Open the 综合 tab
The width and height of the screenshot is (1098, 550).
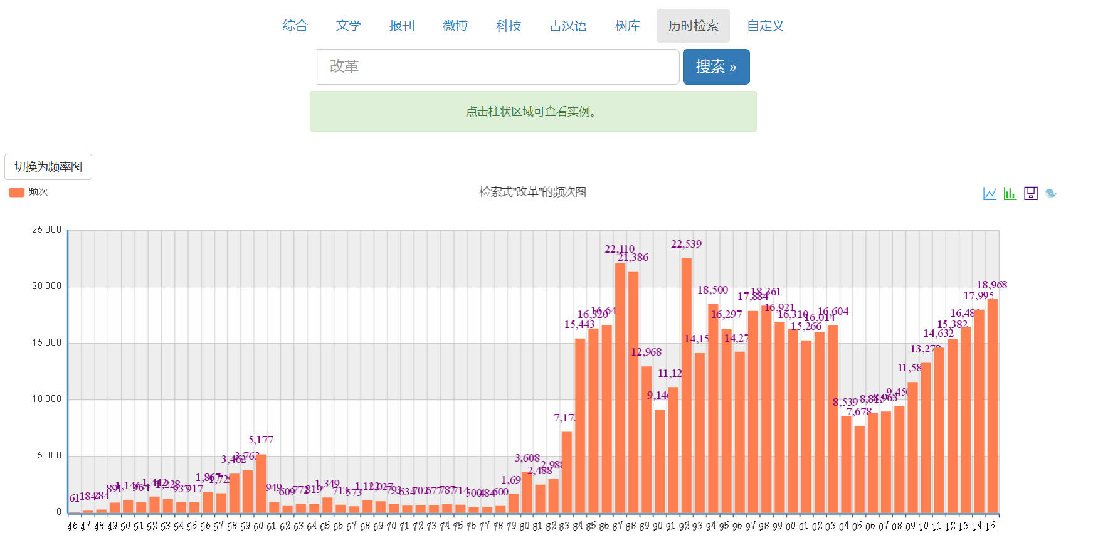coord(295,26)
